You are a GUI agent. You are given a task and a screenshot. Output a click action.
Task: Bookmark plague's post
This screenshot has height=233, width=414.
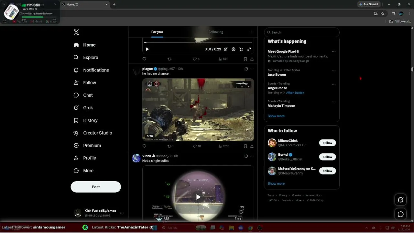tap(245, 146)
